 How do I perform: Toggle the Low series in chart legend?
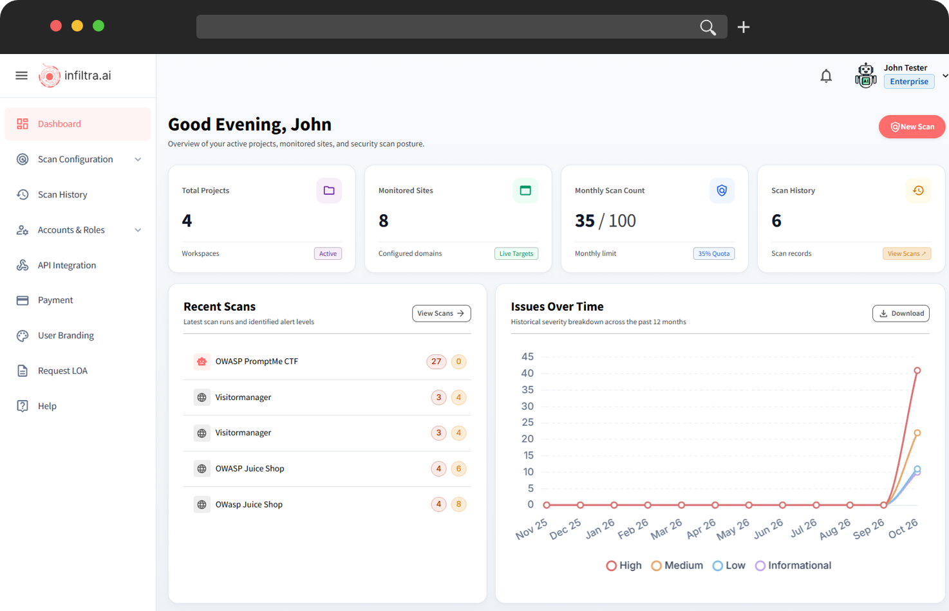point(729,565)
